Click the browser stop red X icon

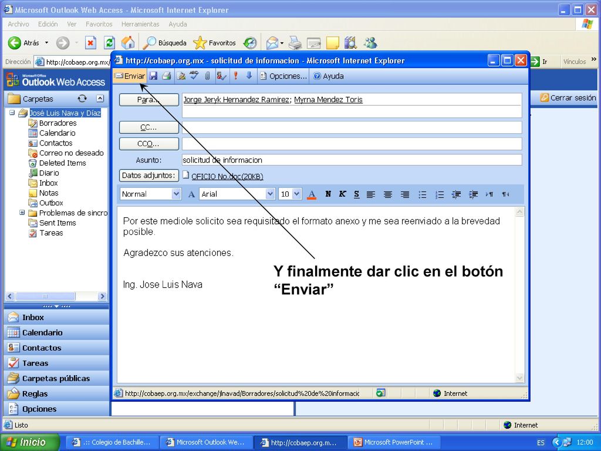coord(90,42)
